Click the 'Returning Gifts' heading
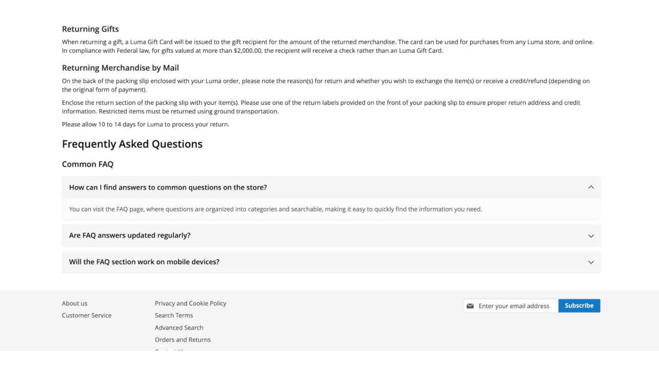The height and width of the screenshot is (372, 659). tap(90, 29)
